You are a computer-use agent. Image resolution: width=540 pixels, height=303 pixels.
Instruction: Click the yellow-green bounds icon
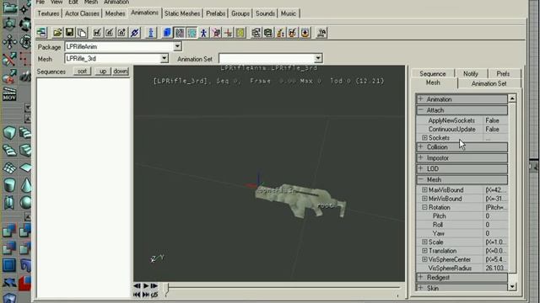(x=240, y=33)
